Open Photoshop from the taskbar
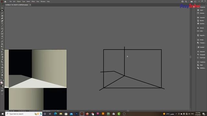The image size is (207, 116). (x=77, y=114)
